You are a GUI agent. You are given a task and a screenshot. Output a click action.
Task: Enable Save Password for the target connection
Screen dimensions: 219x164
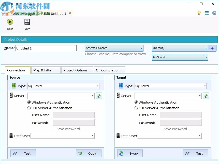(161, 129)
